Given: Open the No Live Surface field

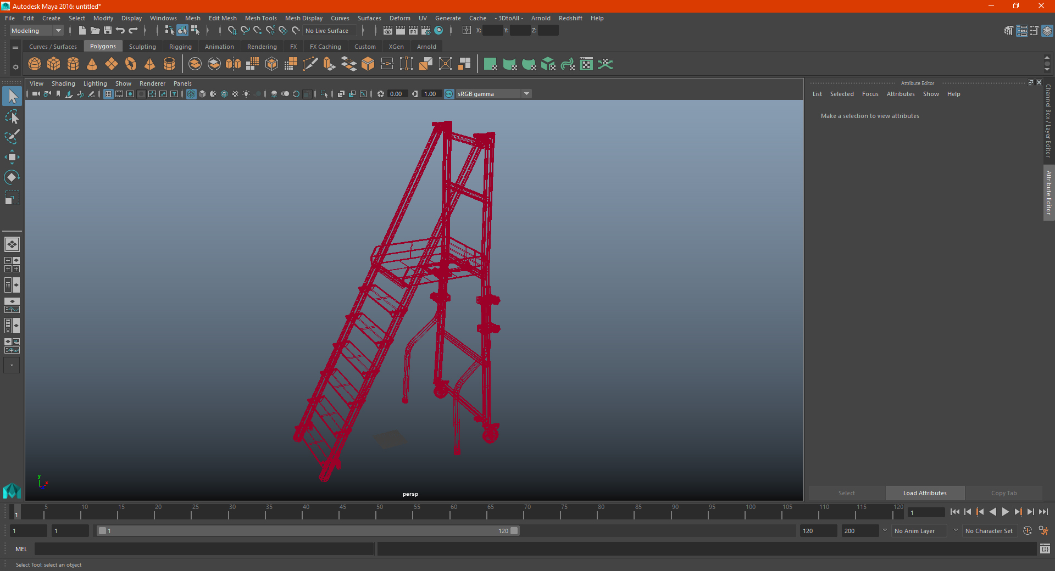Looking at the screenshot, I should click(x=330, y=31).
